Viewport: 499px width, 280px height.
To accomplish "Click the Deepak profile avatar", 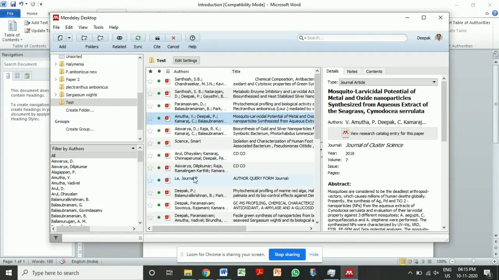I will 439,38.
